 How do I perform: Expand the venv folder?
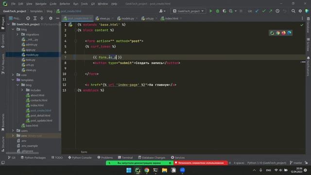click(x=13, y=136)
